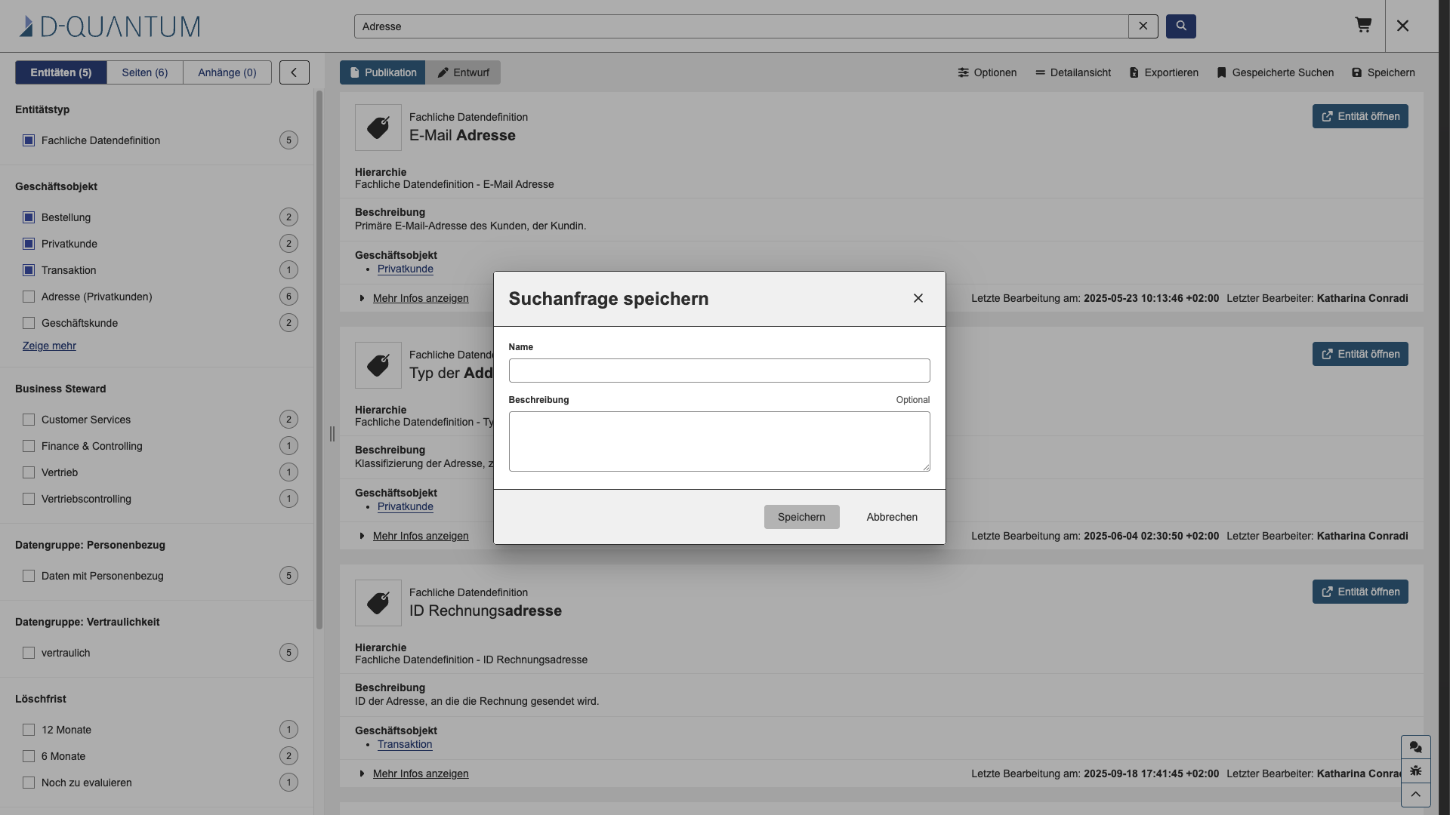Select the Entwurf tab
Screen dimensions: 1450x815
click(x=463, y=72)
